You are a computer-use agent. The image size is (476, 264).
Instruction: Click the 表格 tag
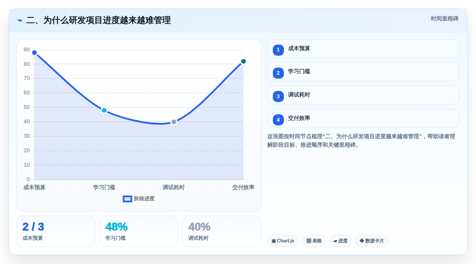[x=314, y=241]
